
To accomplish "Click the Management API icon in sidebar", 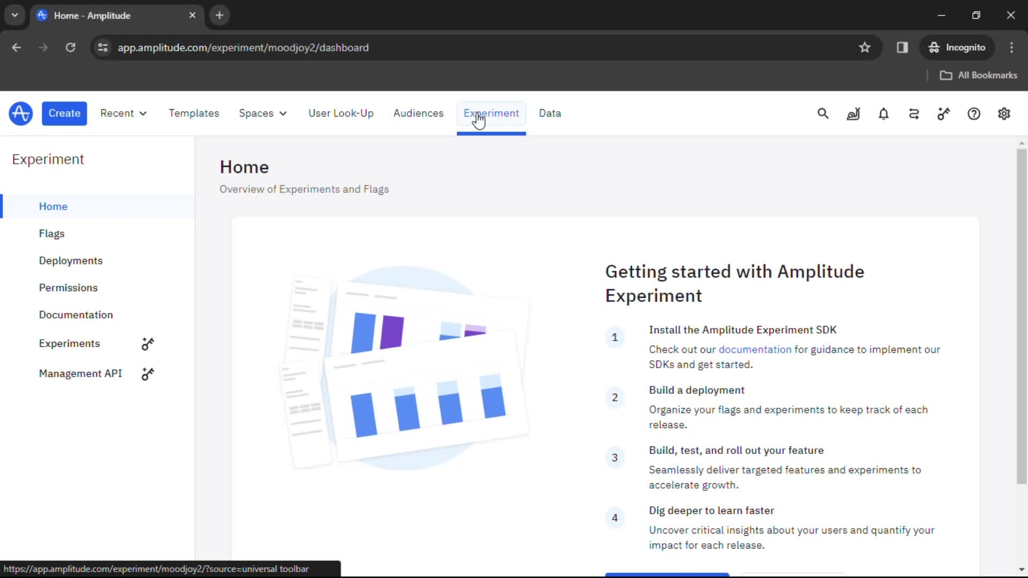I will pos(148,374).
